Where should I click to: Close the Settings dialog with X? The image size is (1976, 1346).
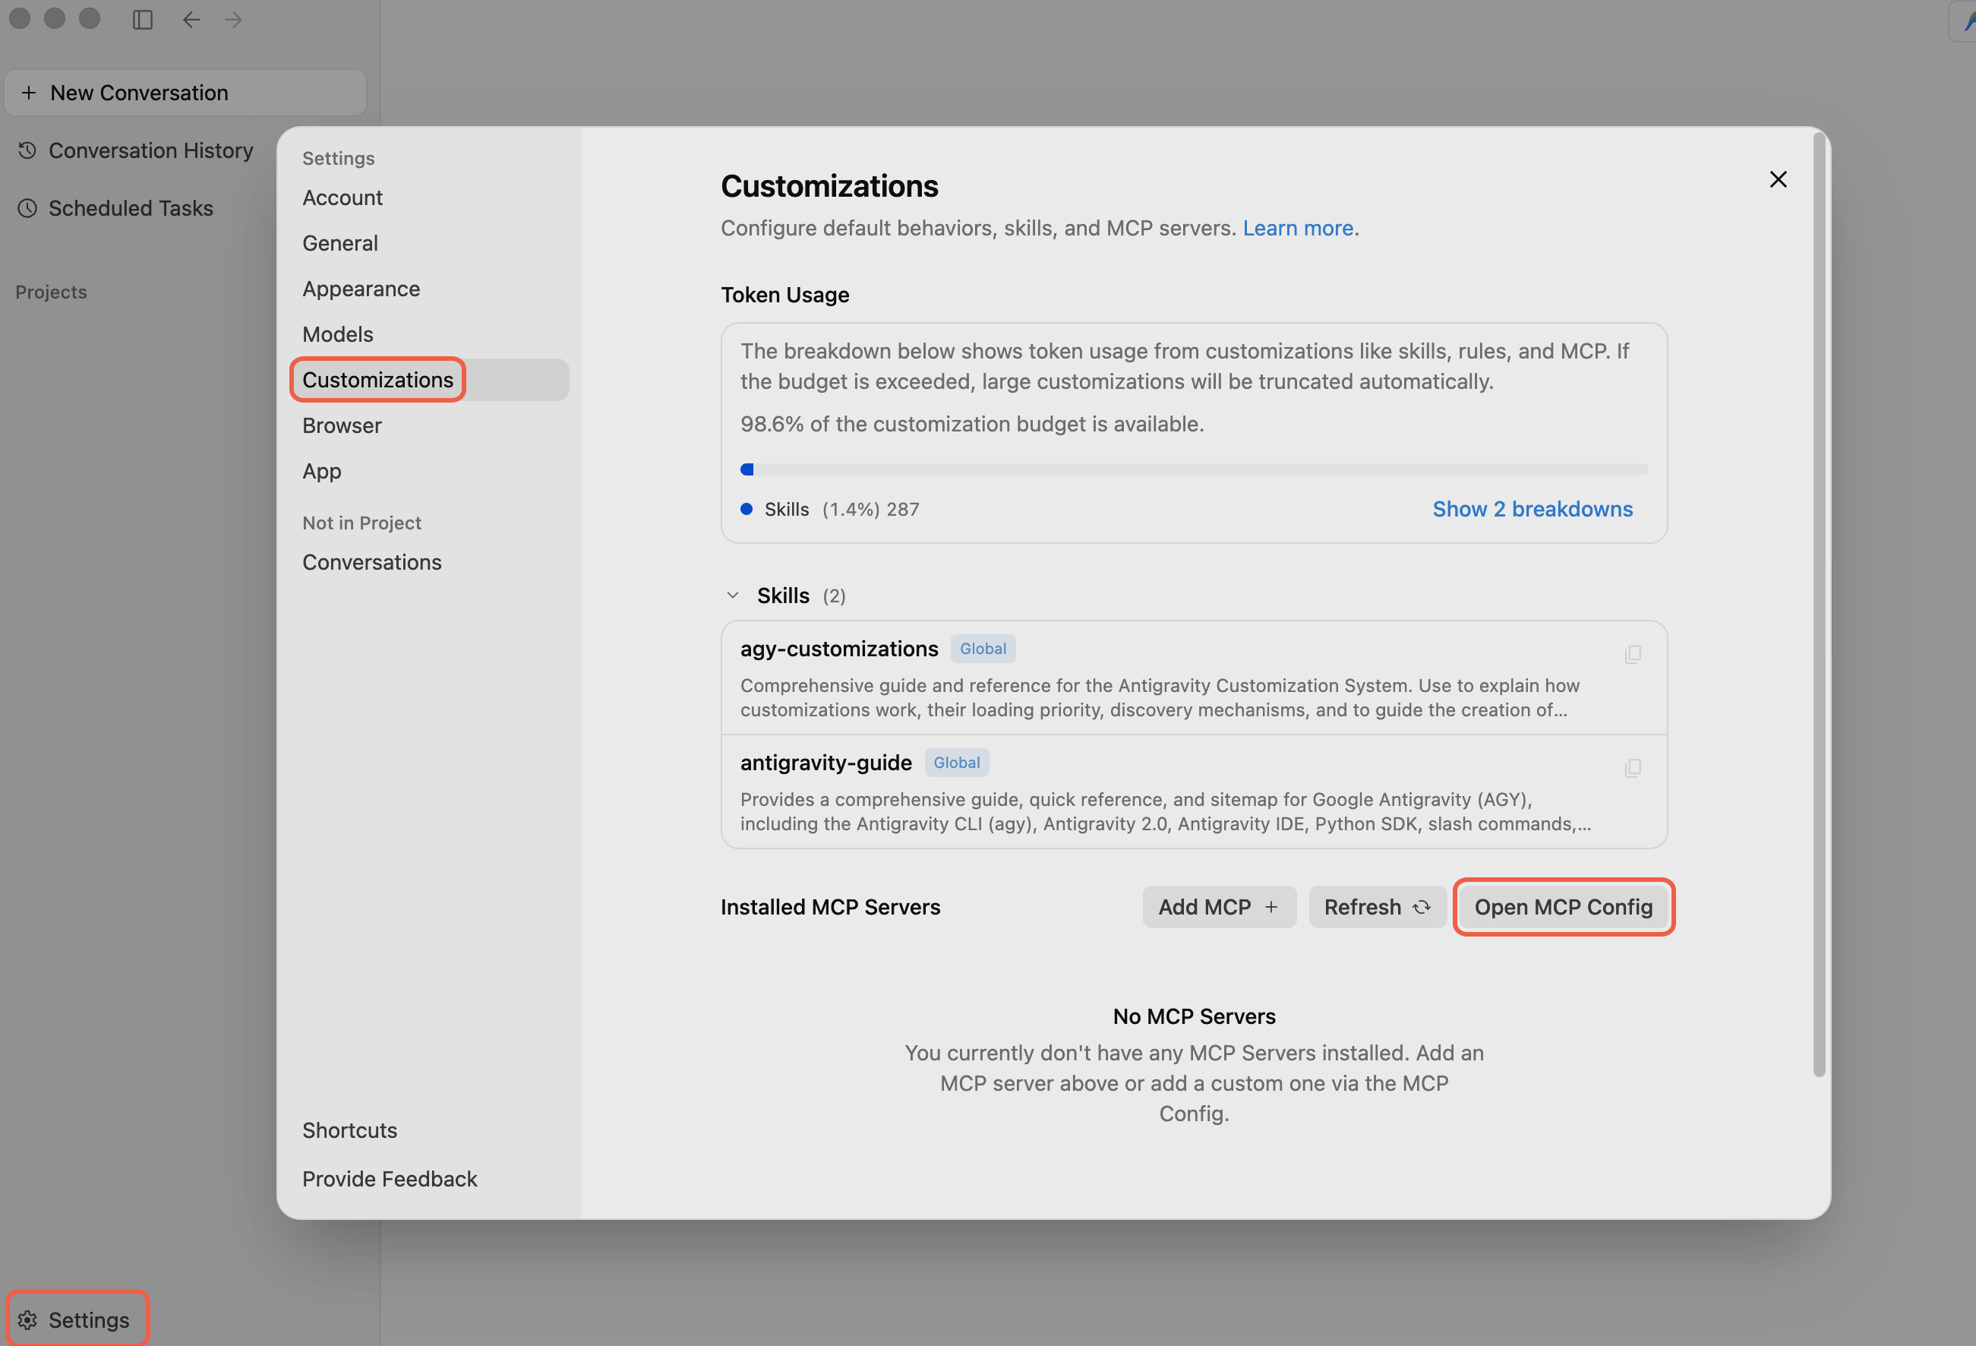1778,179
